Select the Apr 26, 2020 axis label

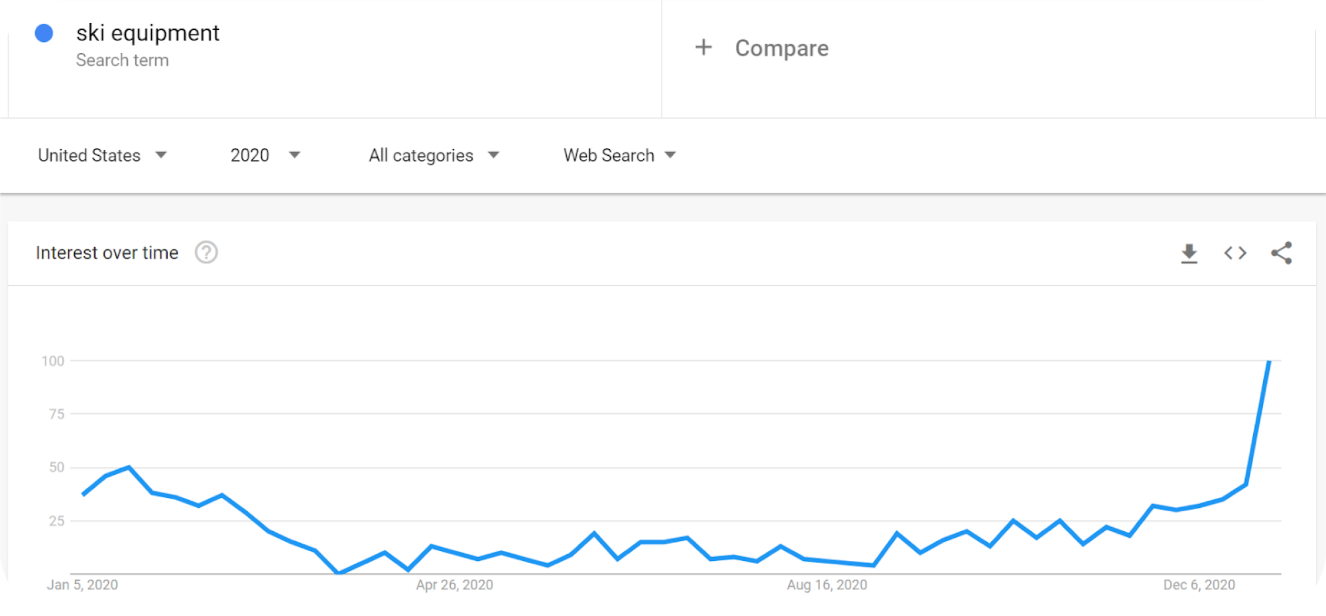(x=454, y=585)
